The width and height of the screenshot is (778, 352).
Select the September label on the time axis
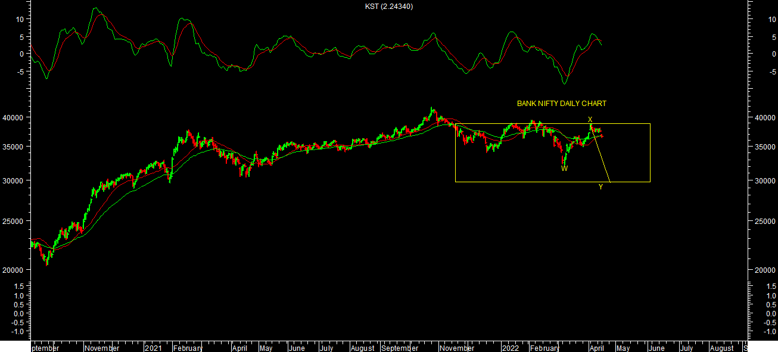(x=400, y=348)
